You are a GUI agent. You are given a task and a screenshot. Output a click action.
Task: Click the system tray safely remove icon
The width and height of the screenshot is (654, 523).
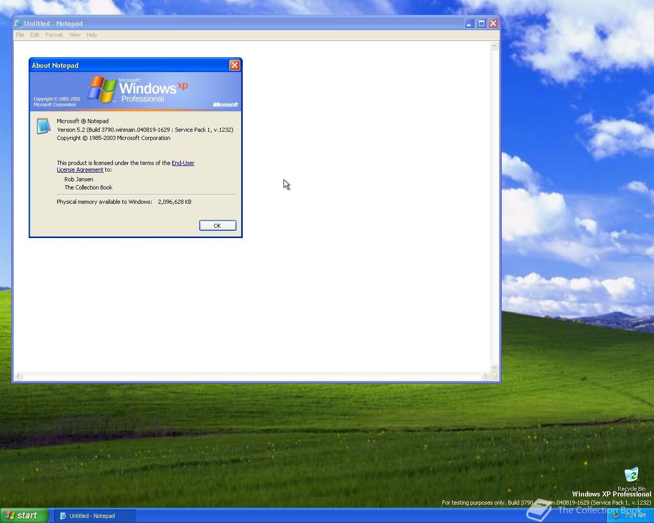tap(616, 515)
